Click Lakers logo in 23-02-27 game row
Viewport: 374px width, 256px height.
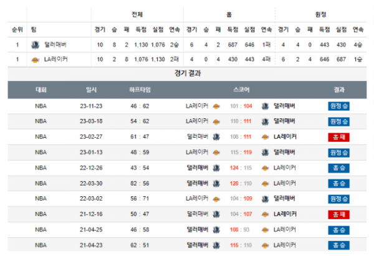[x=266, y=137]
